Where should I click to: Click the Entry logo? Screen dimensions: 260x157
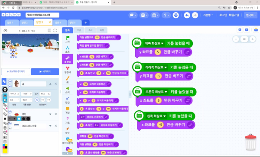click(11, 15)
